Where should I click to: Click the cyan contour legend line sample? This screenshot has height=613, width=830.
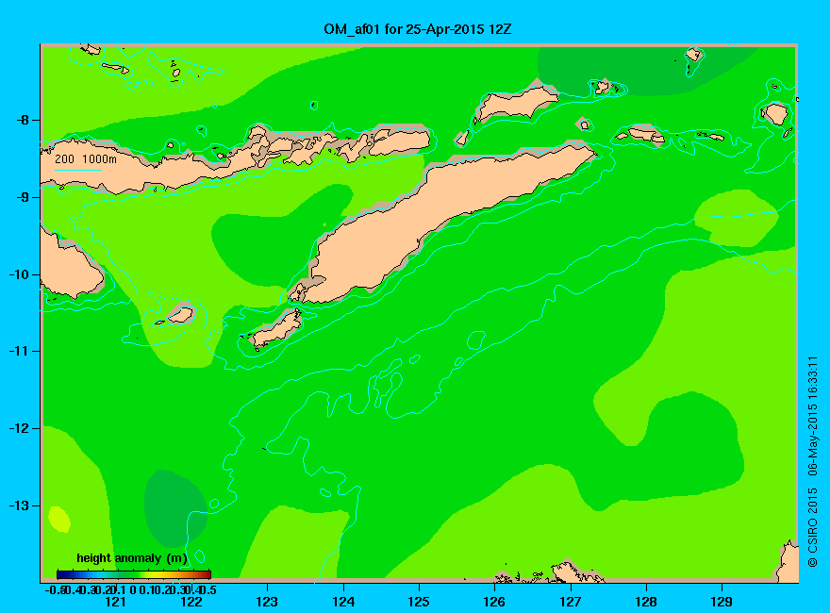point(78,171)
